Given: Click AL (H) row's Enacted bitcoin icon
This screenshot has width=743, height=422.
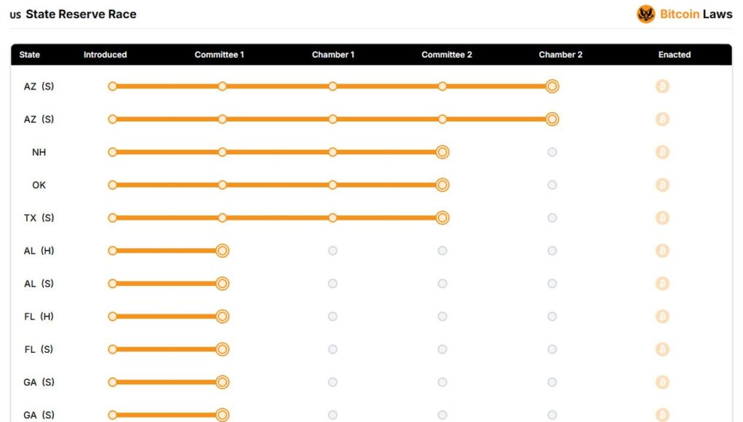Looking at the screenshot, I should click(x=662, y=250).
